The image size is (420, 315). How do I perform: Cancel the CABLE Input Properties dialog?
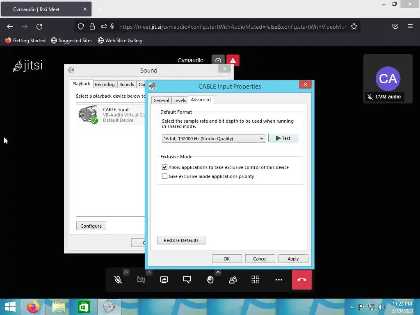pos(260,259)
